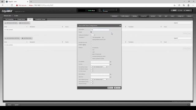Select TCP protocol radio option

coord(91,50)
